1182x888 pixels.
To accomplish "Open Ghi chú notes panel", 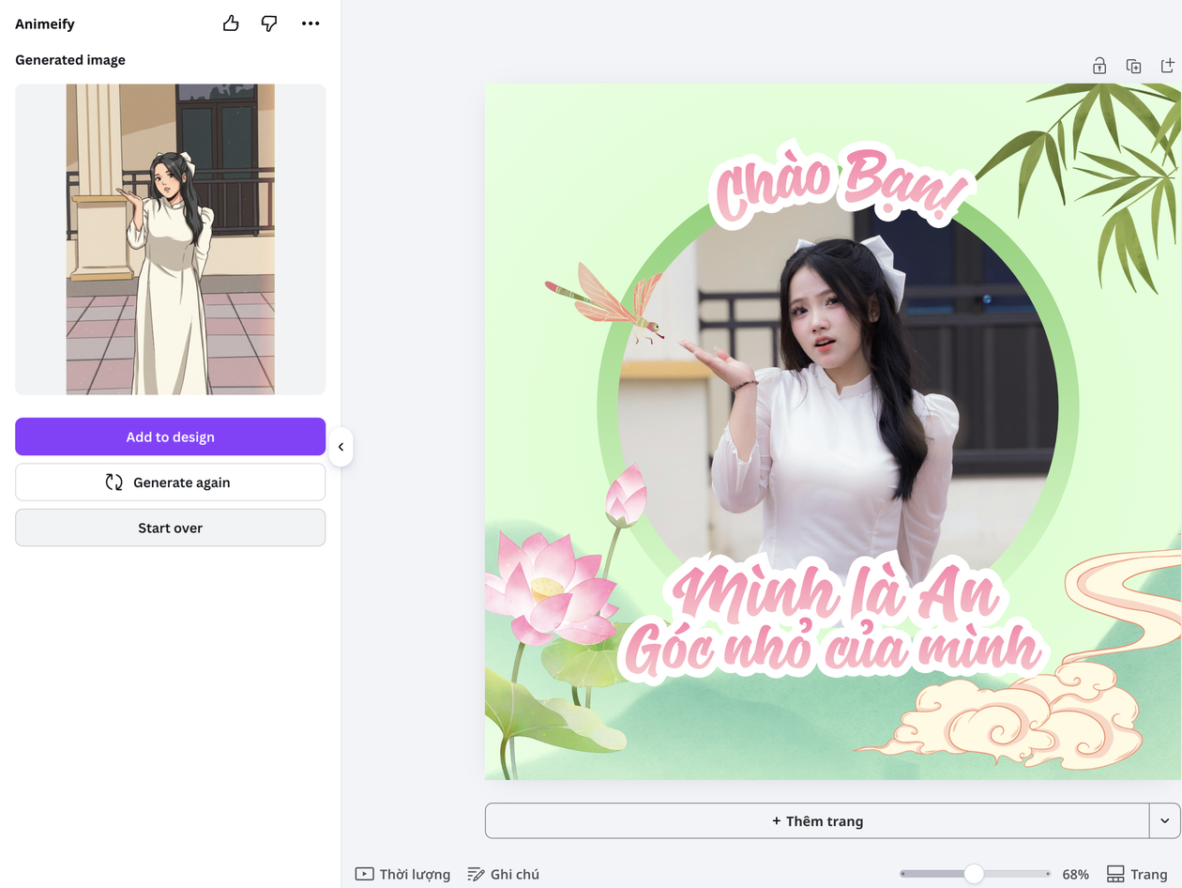I will point(503,874).
